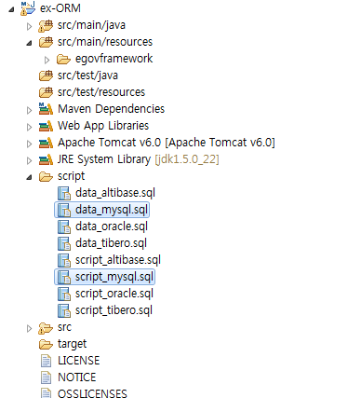Click the egovframework folder icon
Viewport: 361px width, 398px height.
63,59
